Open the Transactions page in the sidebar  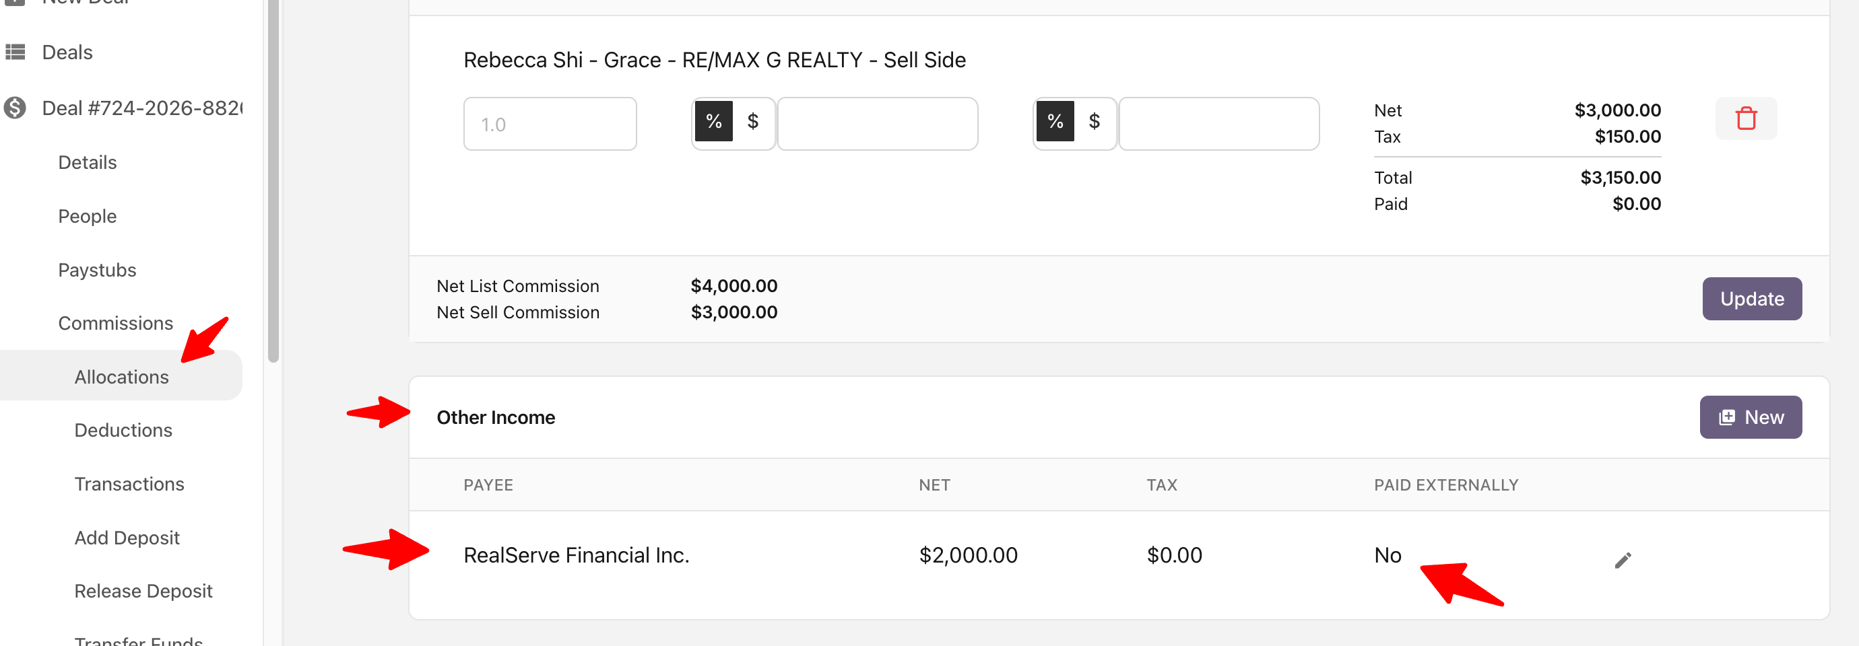129,484
